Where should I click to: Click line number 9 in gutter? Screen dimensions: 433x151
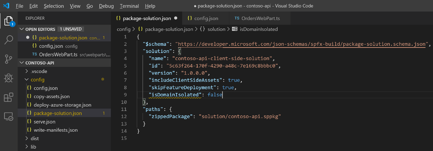(x=126, y=95)
